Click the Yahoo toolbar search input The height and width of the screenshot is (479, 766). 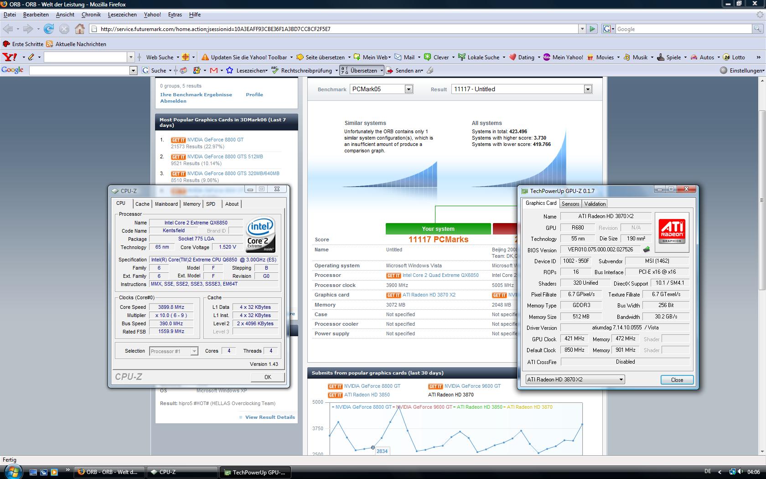85,57
